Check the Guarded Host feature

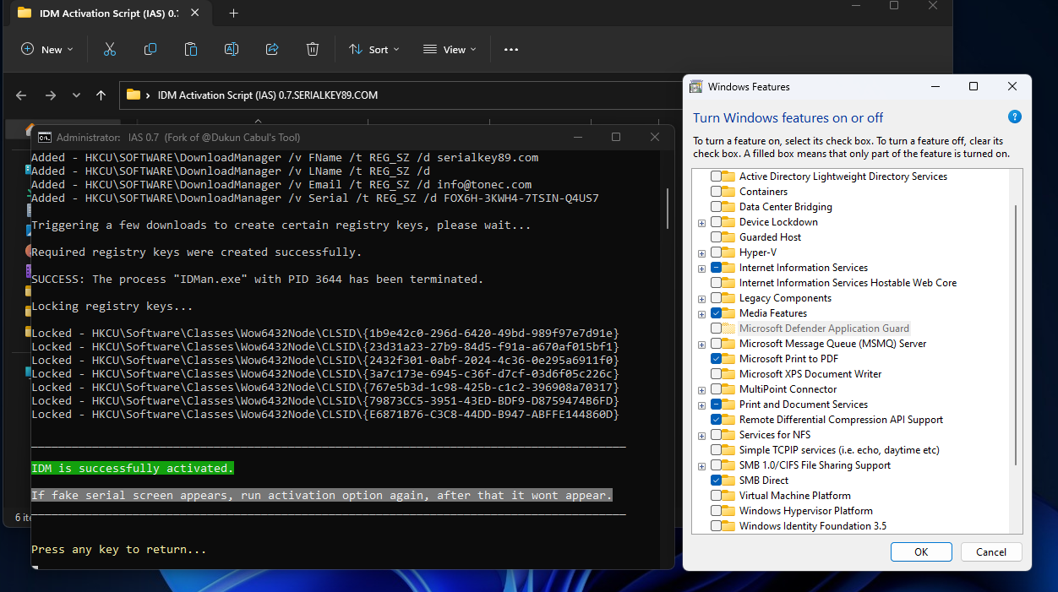click(x=717, y=237)
